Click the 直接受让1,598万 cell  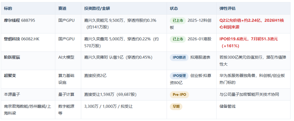coord(124,94)
